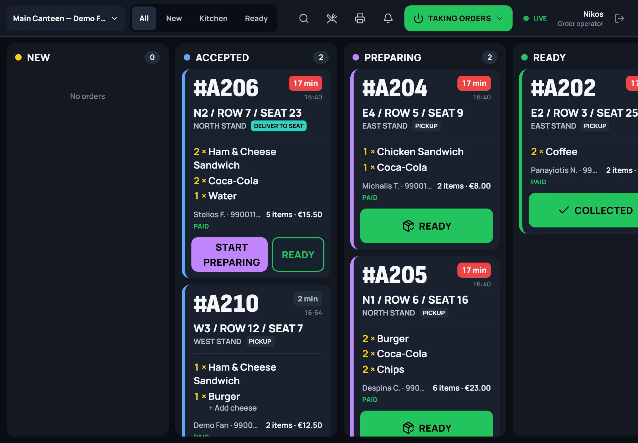Click order number #A206
This screenshot has width=638, height=443.
(x=226, y=88)
